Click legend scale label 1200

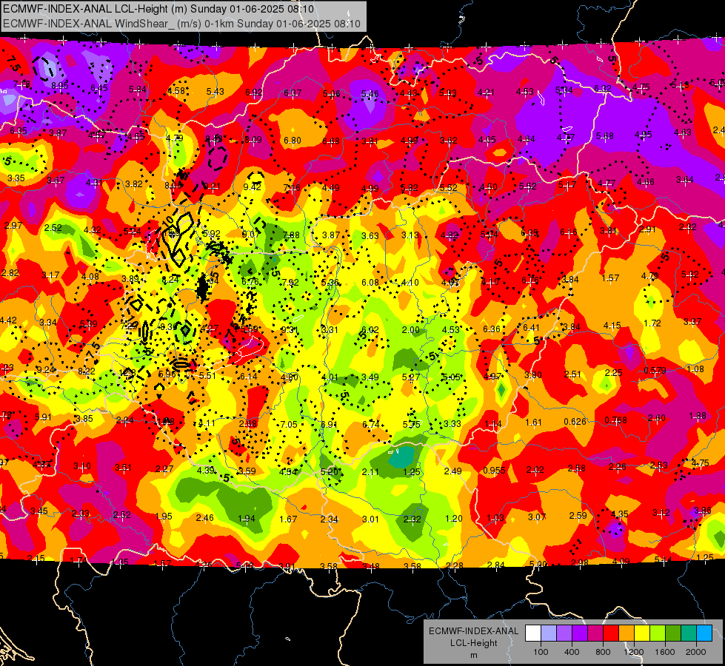633,652
